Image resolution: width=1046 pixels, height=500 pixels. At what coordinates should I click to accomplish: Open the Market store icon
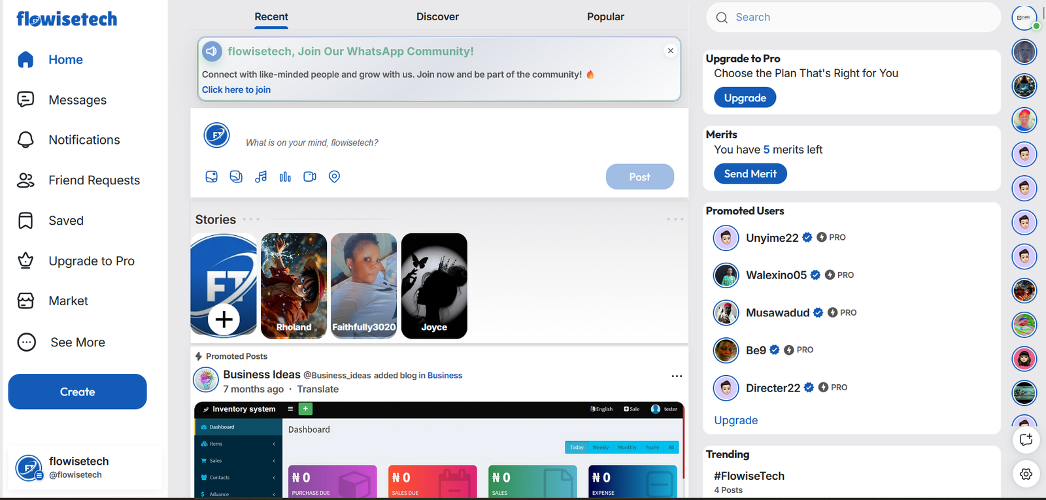(25, 301)
